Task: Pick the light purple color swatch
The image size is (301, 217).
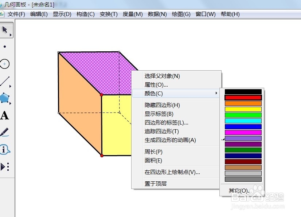Action: [x=243, y=138]
